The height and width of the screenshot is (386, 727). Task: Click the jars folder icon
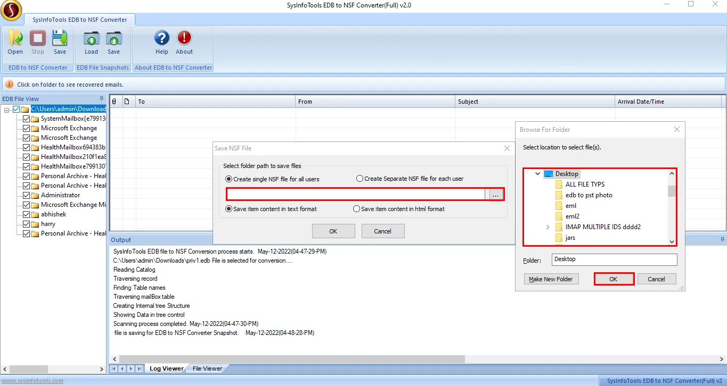tap(559, 238)
